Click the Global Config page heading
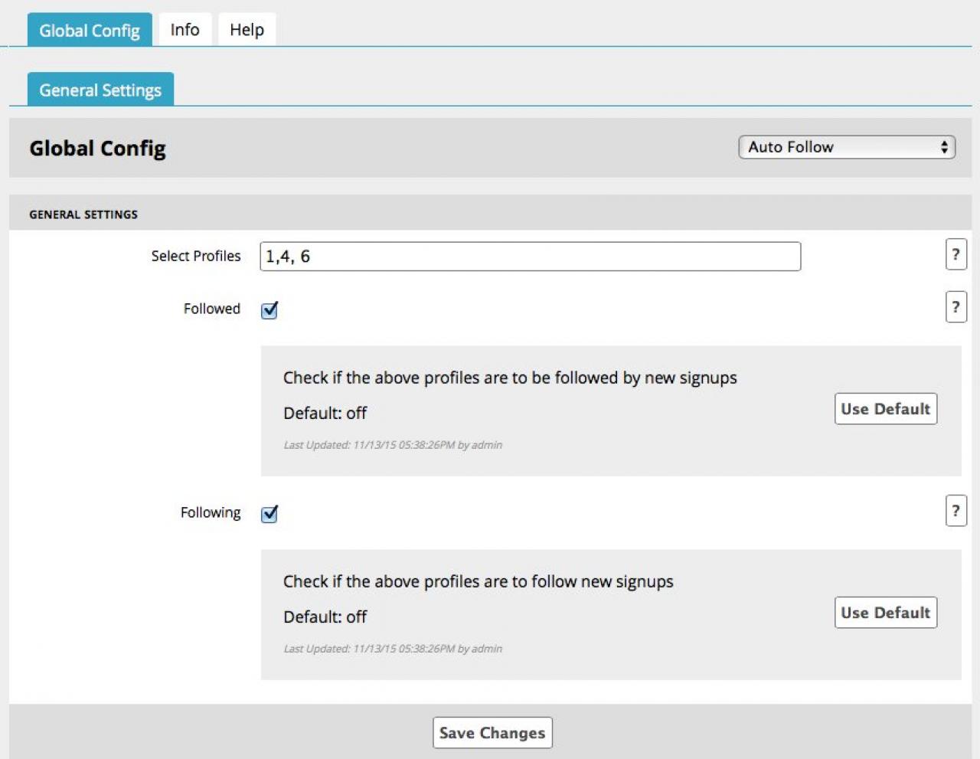980x759 pixels. 97,149
